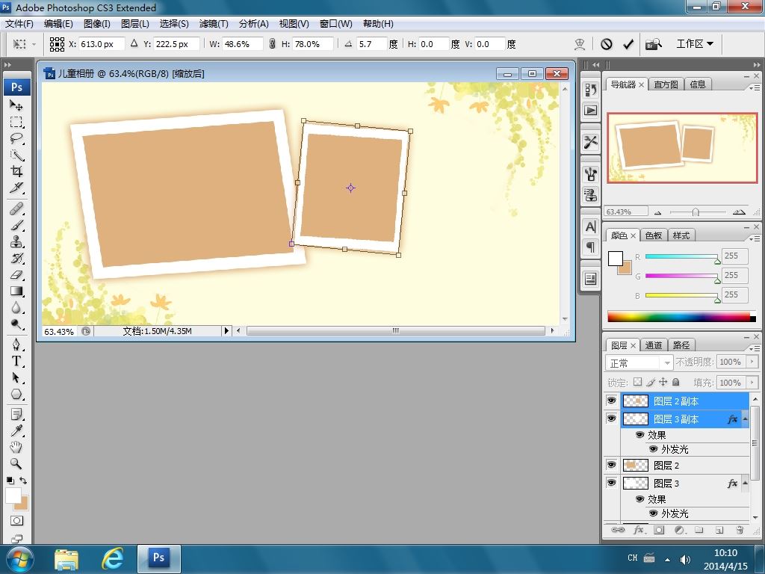765x574 pixels.
Task: Click the Windows Start button
Action: coord(19,558)
